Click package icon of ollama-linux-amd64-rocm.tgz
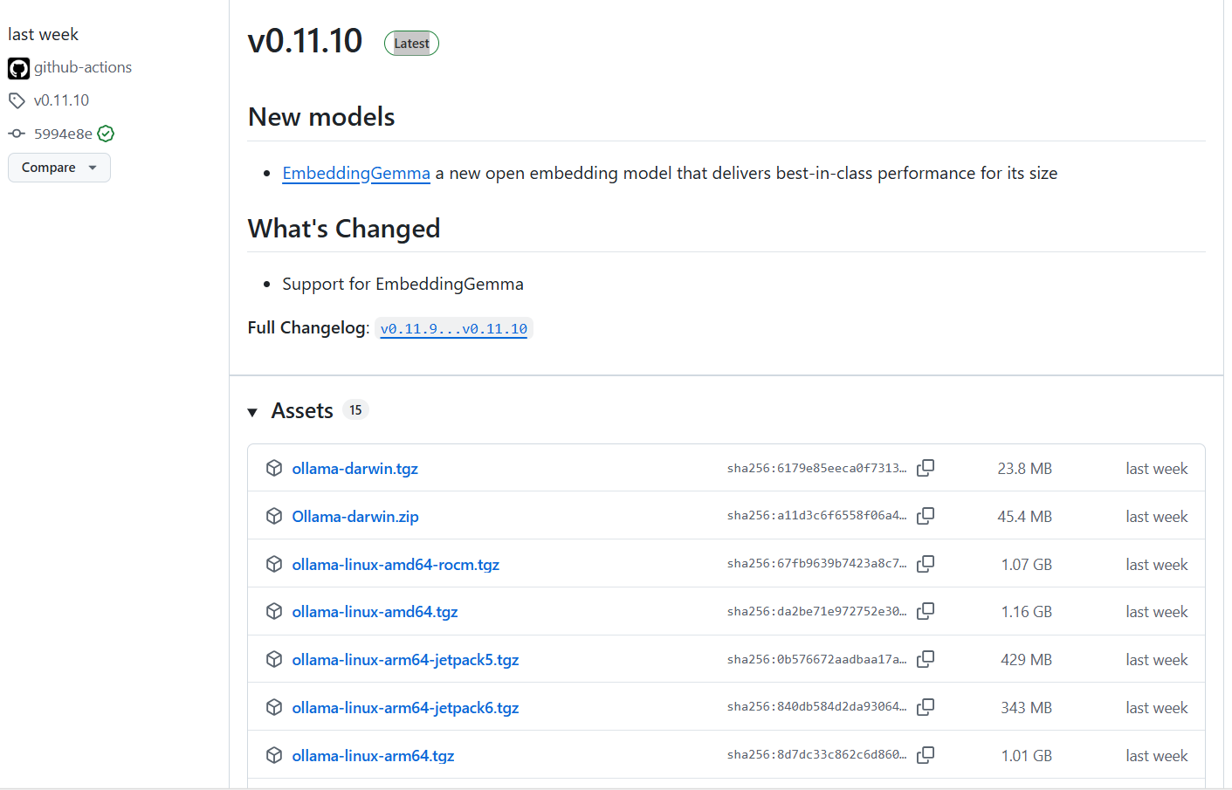The height and width of the screenshot is (790, 1232). (274, 564)
